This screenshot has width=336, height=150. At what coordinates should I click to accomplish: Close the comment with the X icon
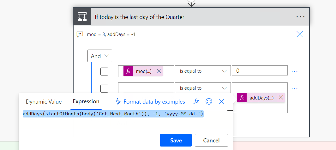tap(300, 34)
